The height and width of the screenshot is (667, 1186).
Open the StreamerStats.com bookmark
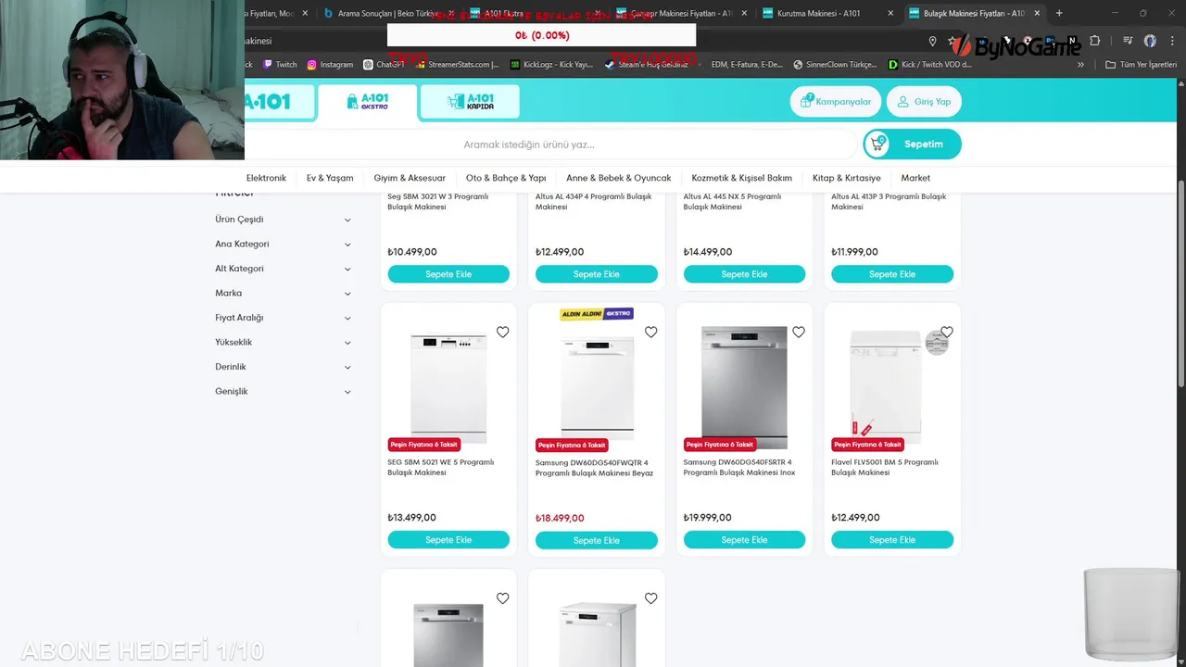click(458, 65)
